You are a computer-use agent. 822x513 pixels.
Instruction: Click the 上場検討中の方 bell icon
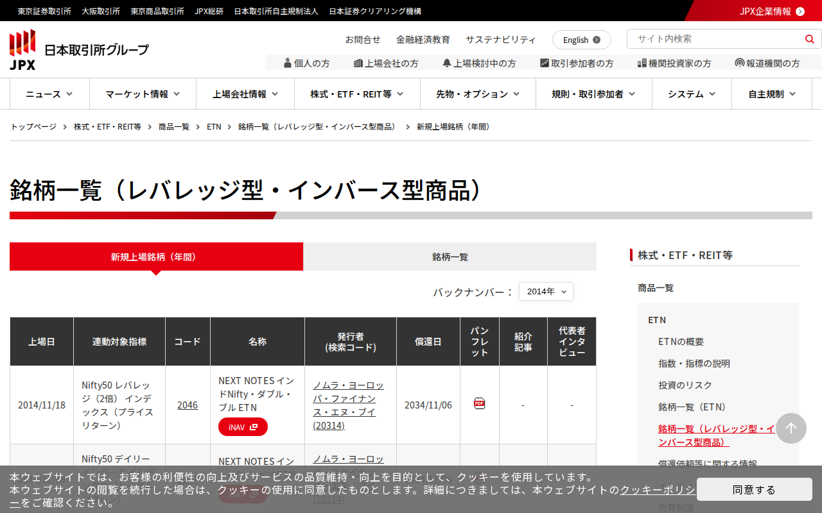(447, 63)
